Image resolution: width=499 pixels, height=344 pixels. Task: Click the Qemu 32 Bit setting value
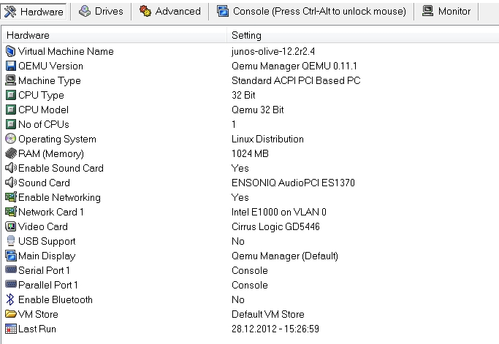point(258,110)
